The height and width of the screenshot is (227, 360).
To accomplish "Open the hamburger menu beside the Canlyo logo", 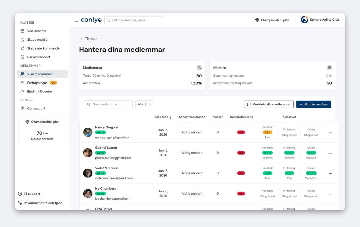I will click(x=76, y=20).
